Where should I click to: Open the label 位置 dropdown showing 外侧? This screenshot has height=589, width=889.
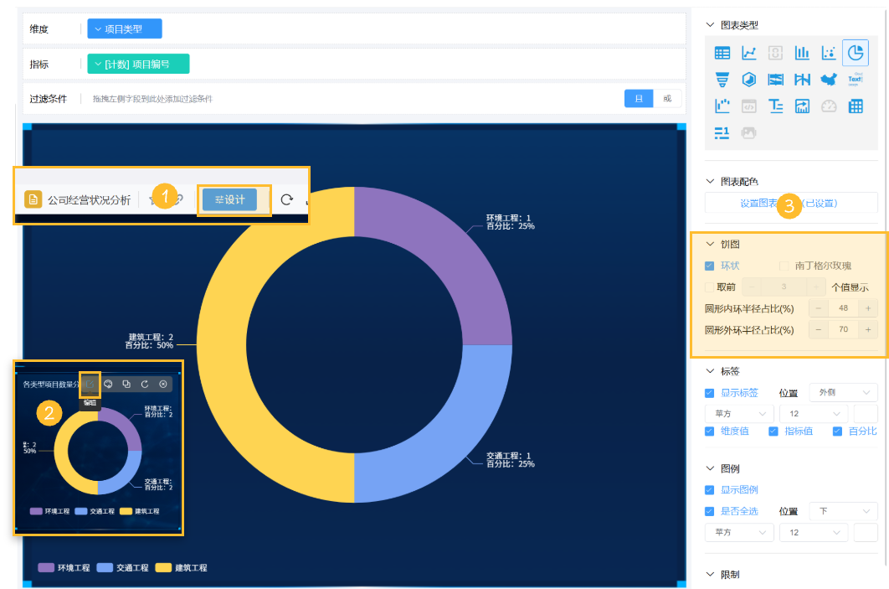(843, 393)
